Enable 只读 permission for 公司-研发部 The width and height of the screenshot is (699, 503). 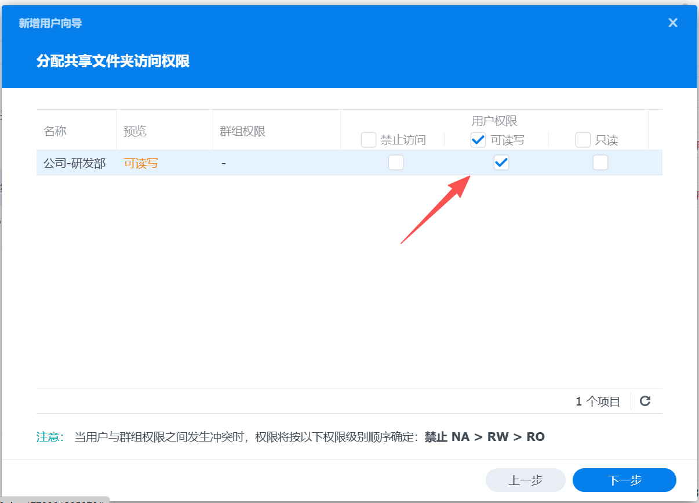pos(600,162)
